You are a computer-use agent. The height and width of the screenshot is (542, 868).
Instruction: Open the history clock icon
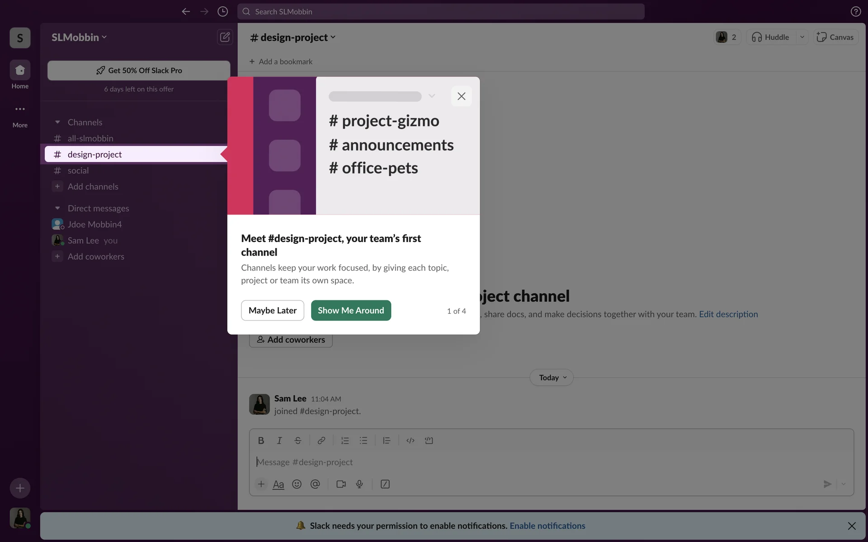click(222, 12)
